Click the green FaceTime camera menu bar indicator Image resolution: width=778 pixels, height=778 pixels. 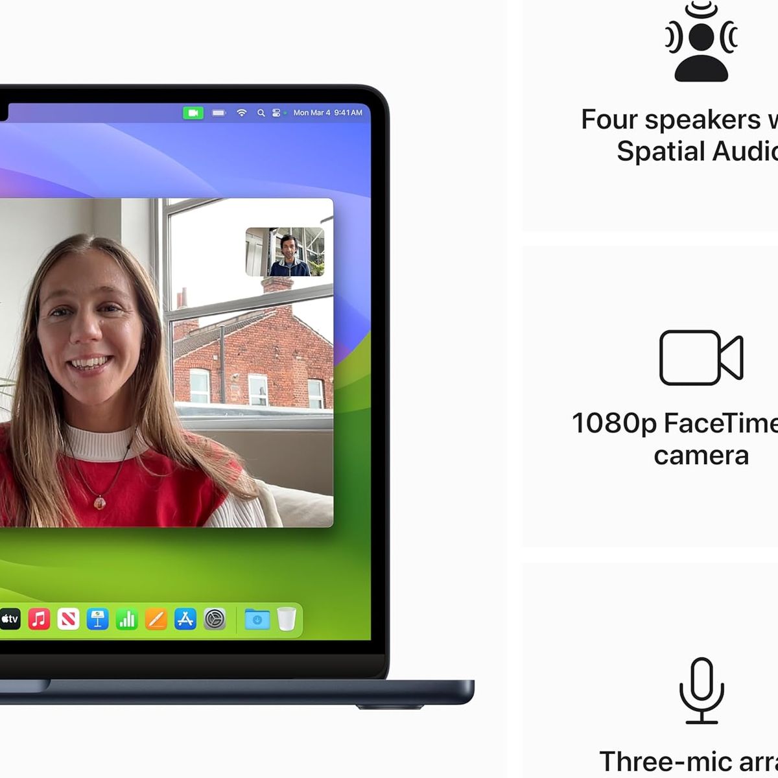click(193, 113)
